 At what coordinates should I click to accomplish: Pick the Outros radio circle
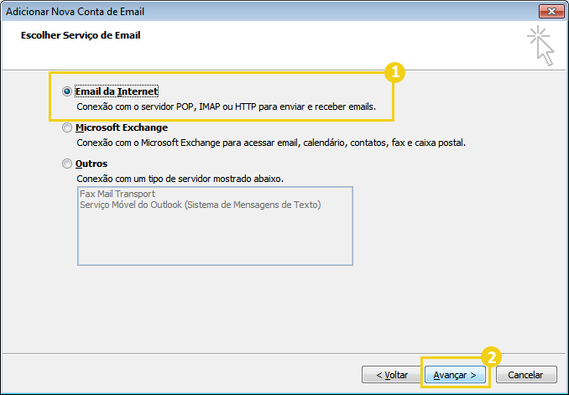(67, 164)
